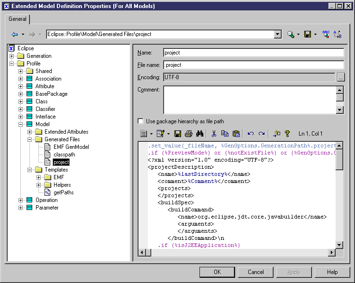
Task: Click the ABC spell check icon
Action: tap(326, 34)
